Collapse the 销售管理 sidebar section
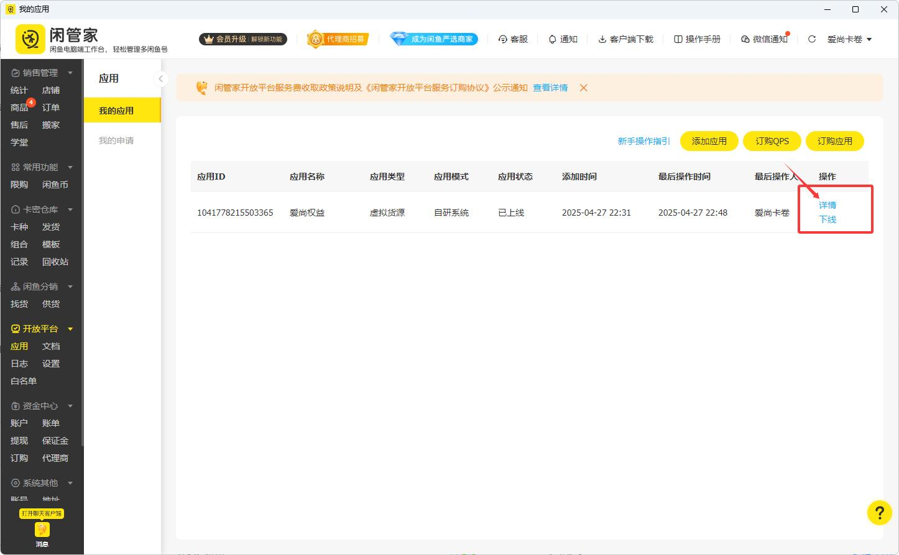899x555 pixels. pos(70,72)
